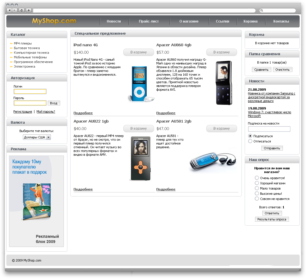This screenshot has height=280, width=306.
Task: Click the magnifier icon in the search field
Action: (x=262, y=10)
